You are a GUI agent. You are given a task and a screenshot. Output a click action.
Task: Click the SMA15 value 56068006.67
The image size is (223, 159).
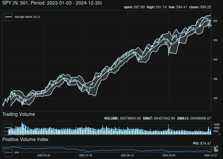[201, 118]
